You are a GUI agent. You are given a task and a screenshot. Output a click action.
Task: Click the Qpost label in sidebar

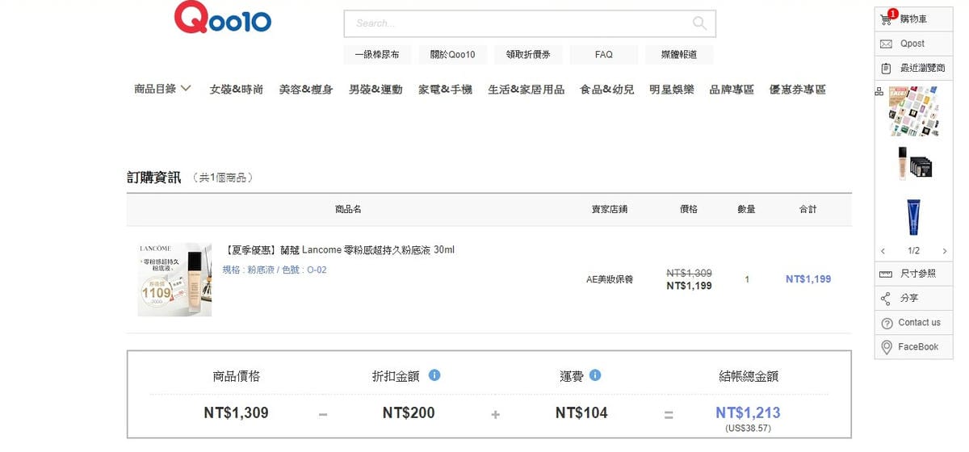click(x=912, y=44)
